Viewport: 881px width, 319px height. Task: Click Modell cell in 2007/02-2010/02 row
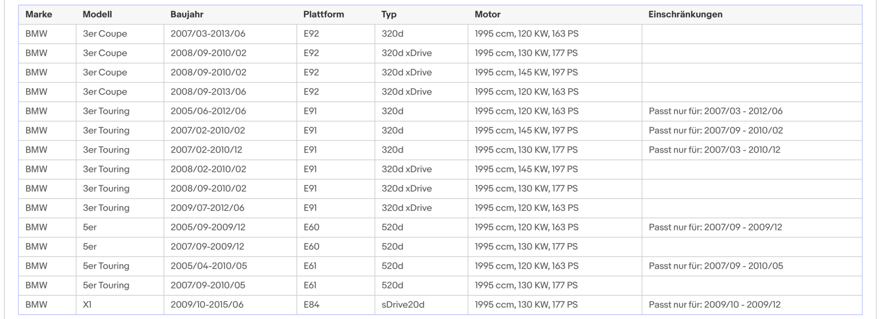[120, 131]
